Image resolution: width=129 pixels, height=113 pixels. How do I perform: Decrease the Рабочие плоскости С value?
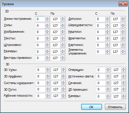coord(48,97)
